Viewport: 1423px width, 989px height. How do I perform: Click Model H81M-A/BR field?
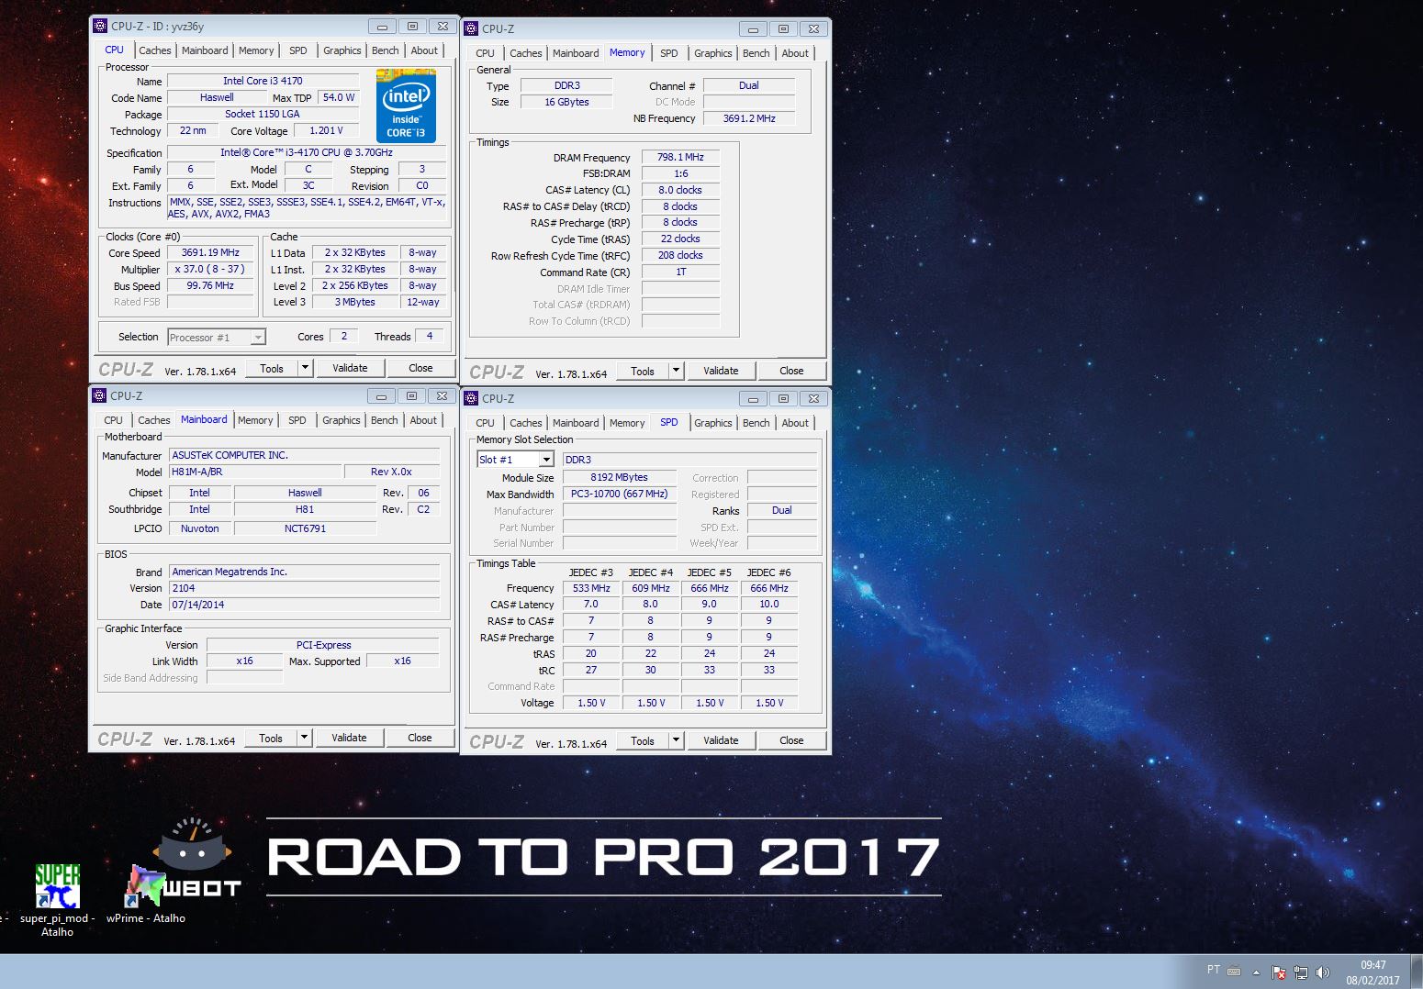254,472
